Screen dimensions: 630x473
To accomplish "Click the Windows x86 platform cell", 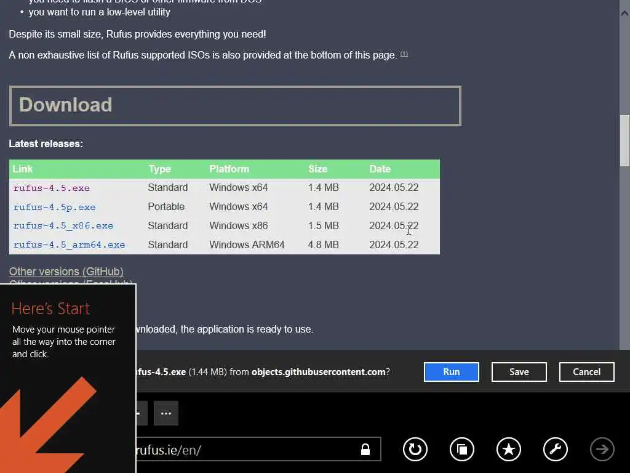I will [238, 225].
